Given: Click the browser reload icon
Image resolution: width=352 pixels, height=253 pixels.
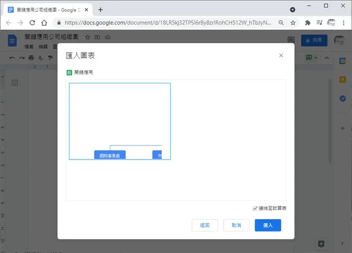Looking at the screenshot, I should coord(32,22).
